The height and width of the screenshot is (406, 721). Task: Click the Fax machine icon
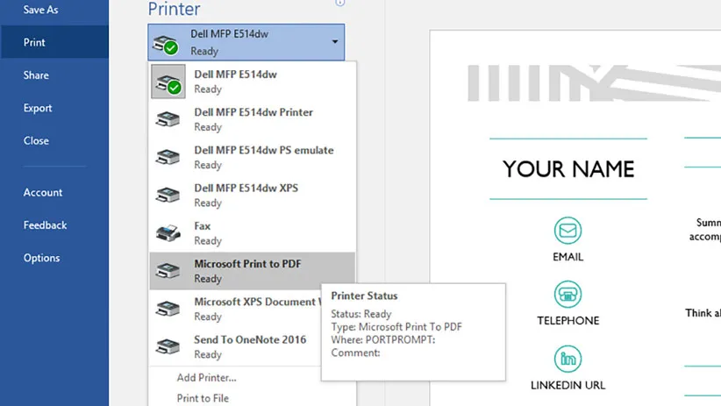click(x=168, y=233)
